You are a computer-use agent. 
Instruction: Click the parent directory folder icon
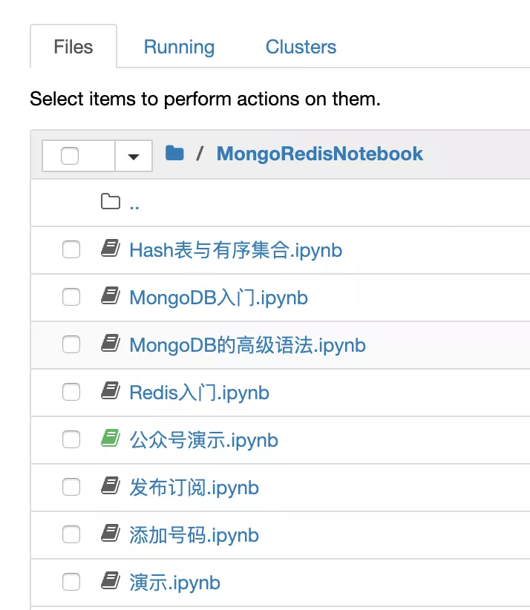click(111, 202)
